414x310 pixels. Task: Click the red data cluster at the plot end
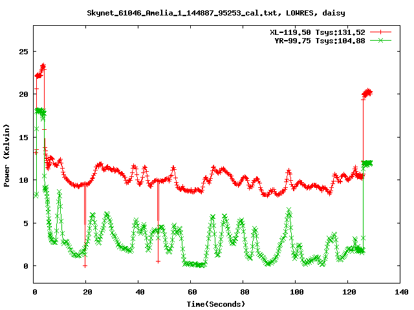(x=367, y=93)
